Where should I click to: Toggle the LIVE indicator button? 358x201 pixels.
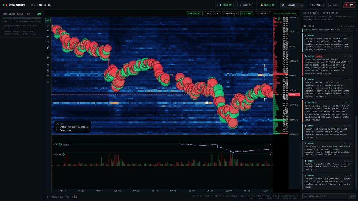(x=349, y=5)
